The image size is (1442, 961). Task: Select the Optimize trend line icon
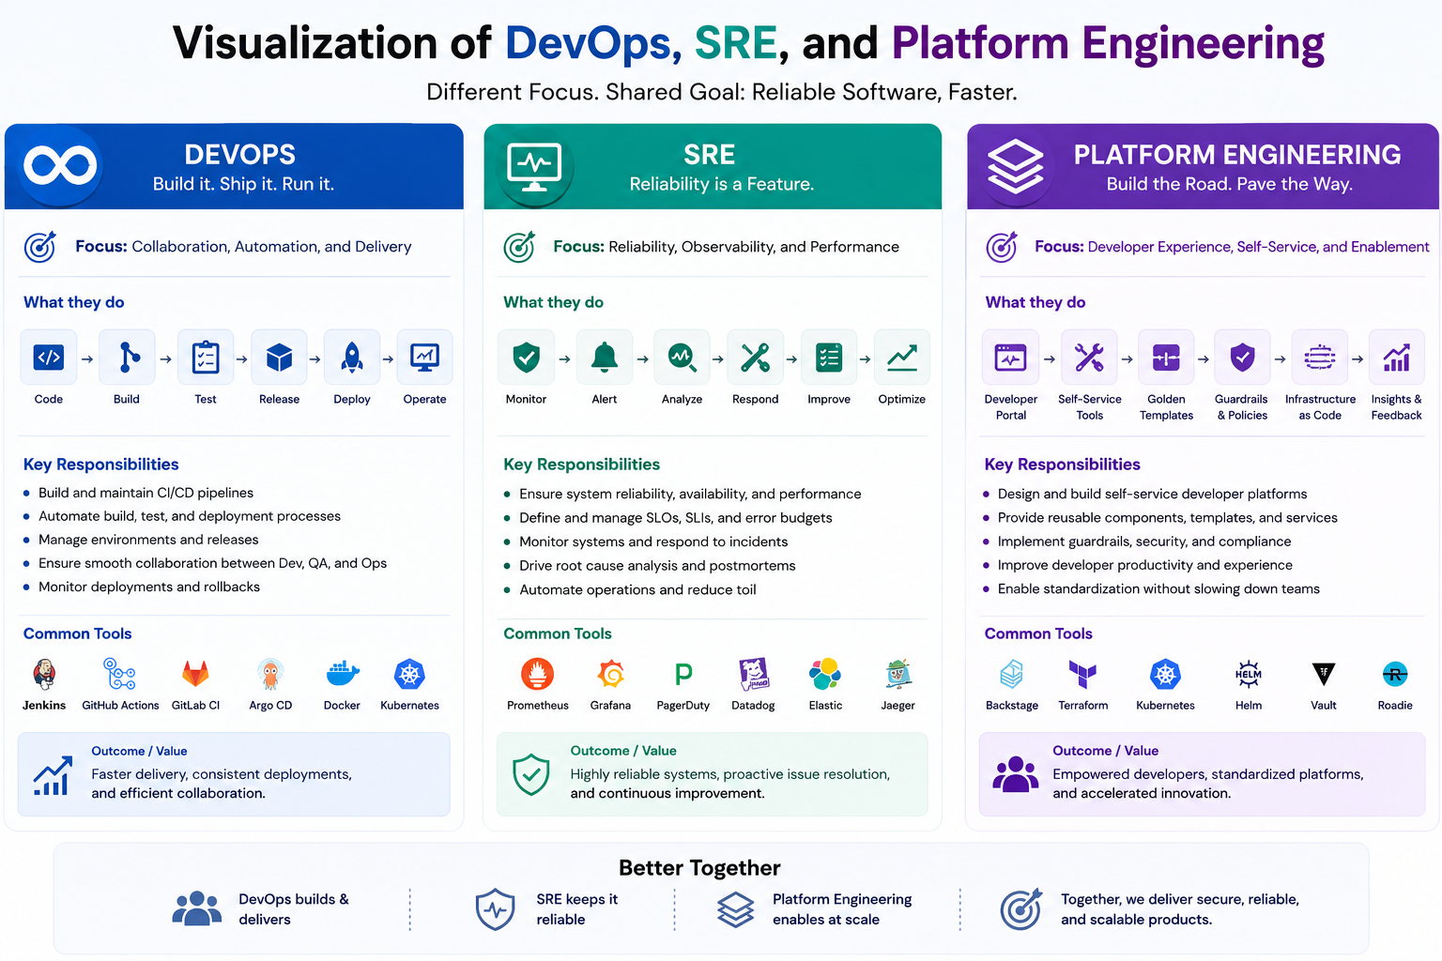[x=902, y=357]
